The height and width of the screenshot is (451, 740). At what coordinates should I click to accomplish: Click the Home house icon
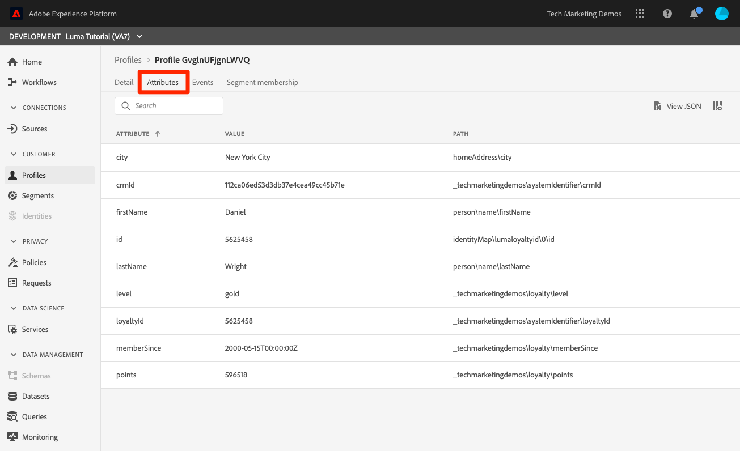(x=12, y=62)
